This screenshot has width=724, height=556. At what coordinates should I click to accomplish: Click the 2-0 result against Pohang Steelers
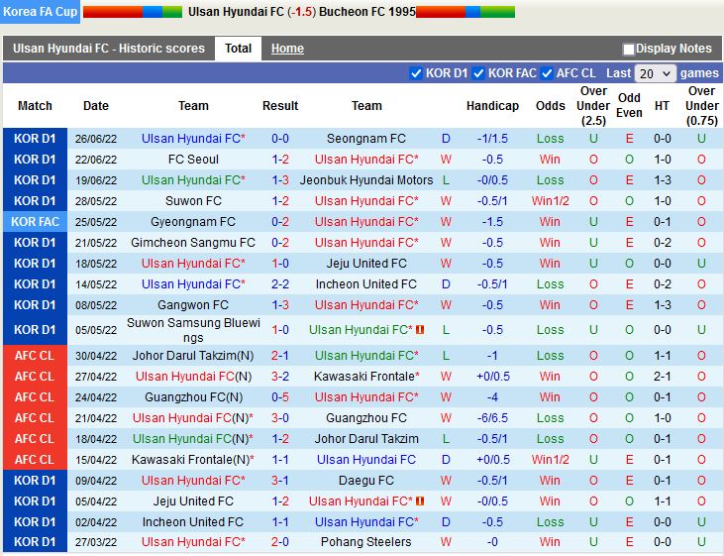tap(280, 542)
